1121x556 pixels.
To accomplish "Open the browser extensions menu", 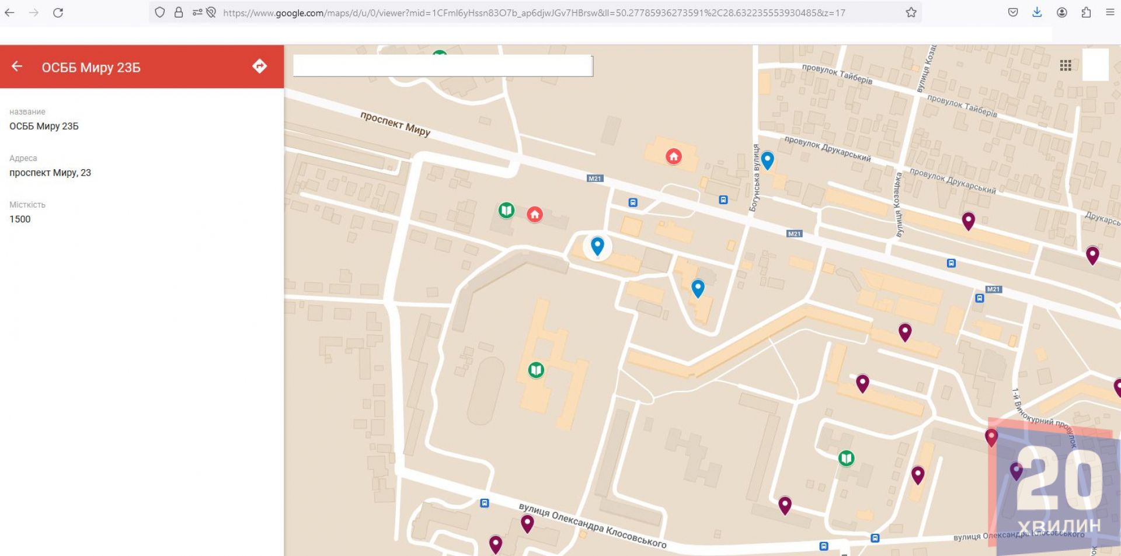I will coord(1086,13).
